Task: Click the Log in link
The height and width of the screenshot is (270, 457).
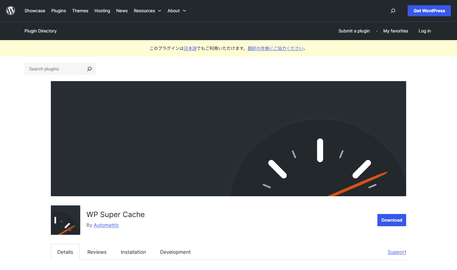Action: (x=425, y=31)
